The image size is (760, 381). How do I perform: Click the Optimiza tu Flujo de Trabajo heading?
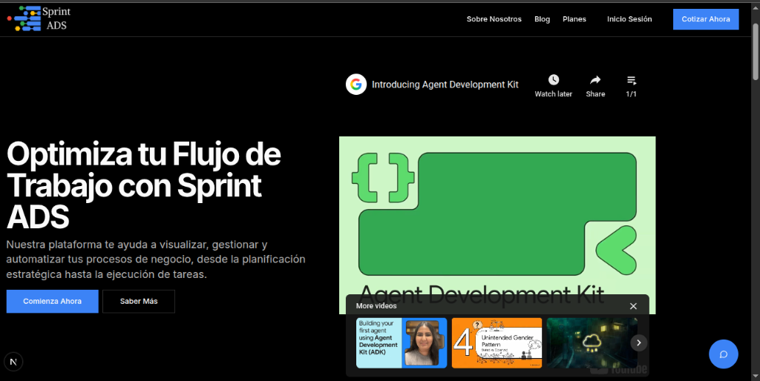pyautogui.click(x=144, y=185)
